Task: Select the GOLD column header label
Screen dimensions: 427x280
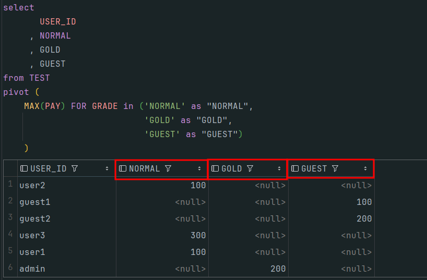Action: point(232,169)
